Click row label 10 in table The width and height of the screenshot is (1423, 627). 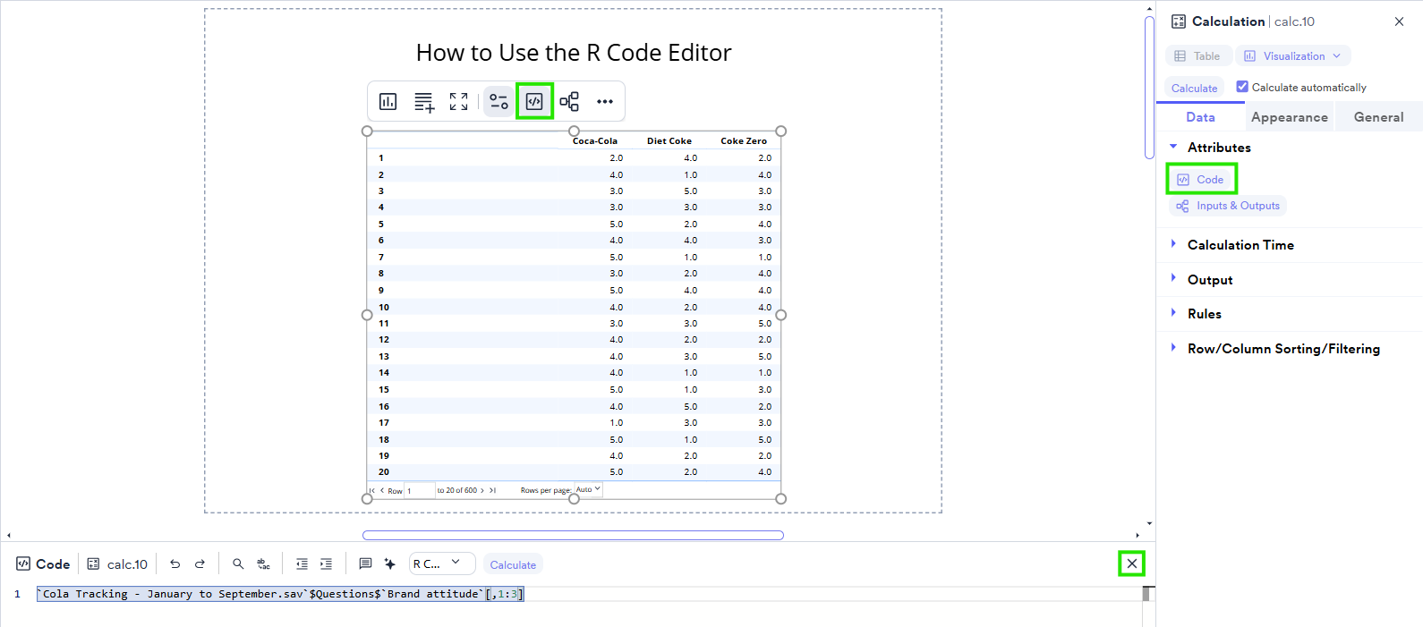point(384,307)
